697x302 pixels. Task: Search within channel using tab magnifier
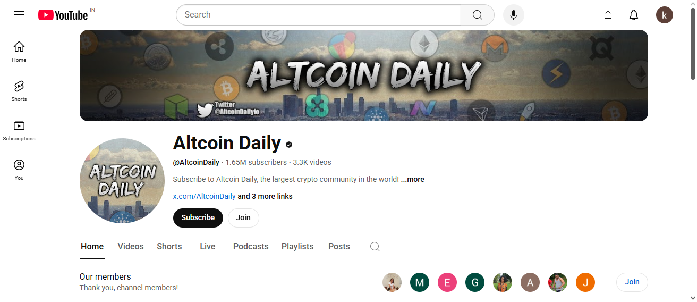point(375,247)
